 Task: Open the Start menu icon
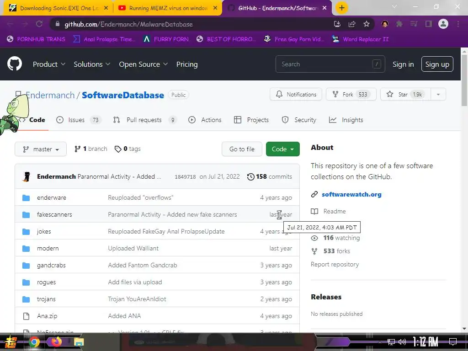click(x=11, y=342)
